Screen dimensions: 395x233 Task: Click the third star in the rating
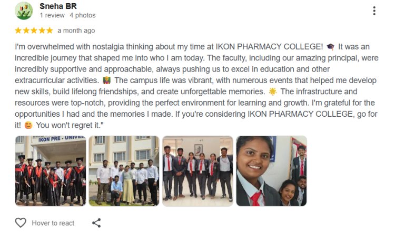[x=34, y=31]
